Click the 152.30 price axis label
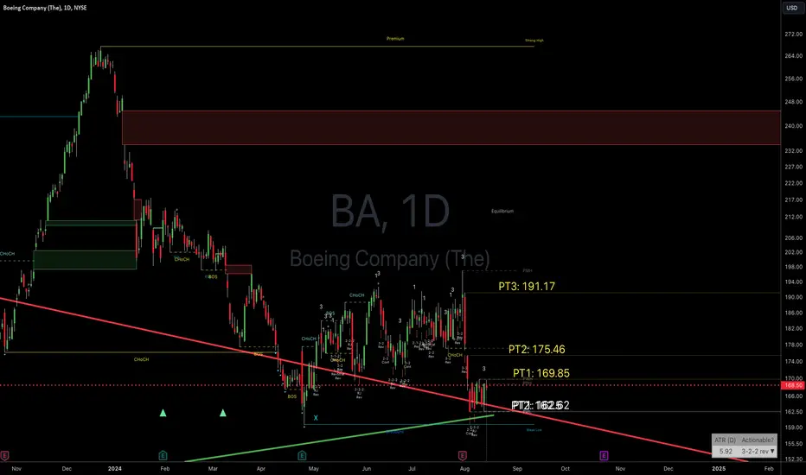Viewport: 806px width, 475px height. [793, 459]
